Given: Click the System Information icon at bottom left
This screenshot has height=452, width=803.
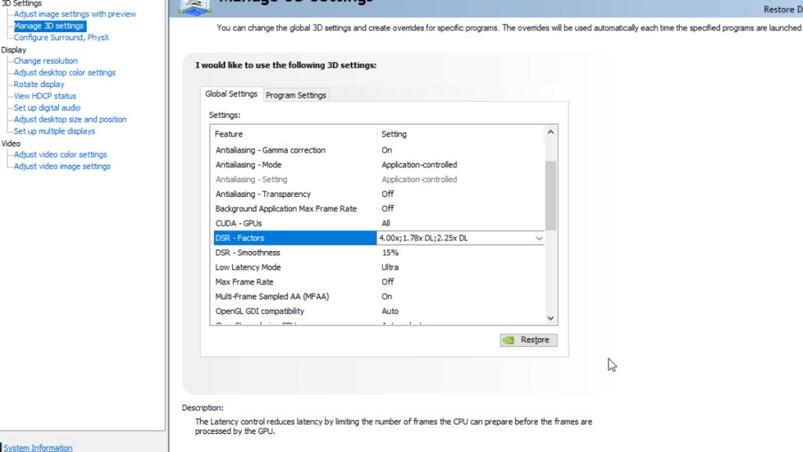Looking at the screenshot, I should click(x=2, y=447).
